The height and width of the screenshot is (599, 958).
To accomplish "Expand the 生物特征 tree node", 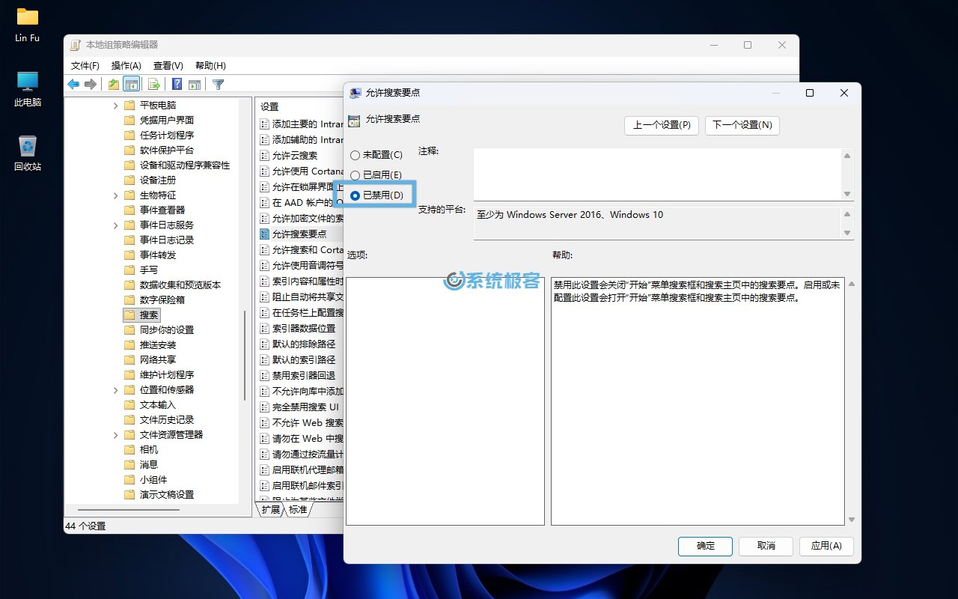I will tap(115, 195).
